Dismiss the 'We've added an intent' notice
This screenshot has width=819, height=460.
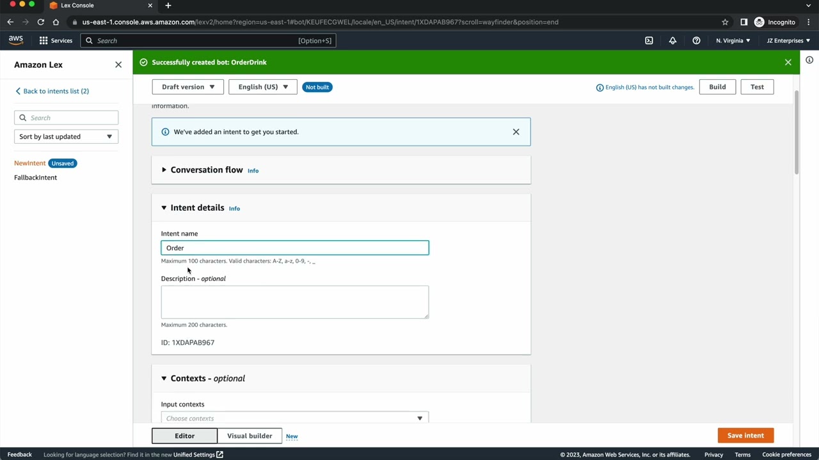516,132
